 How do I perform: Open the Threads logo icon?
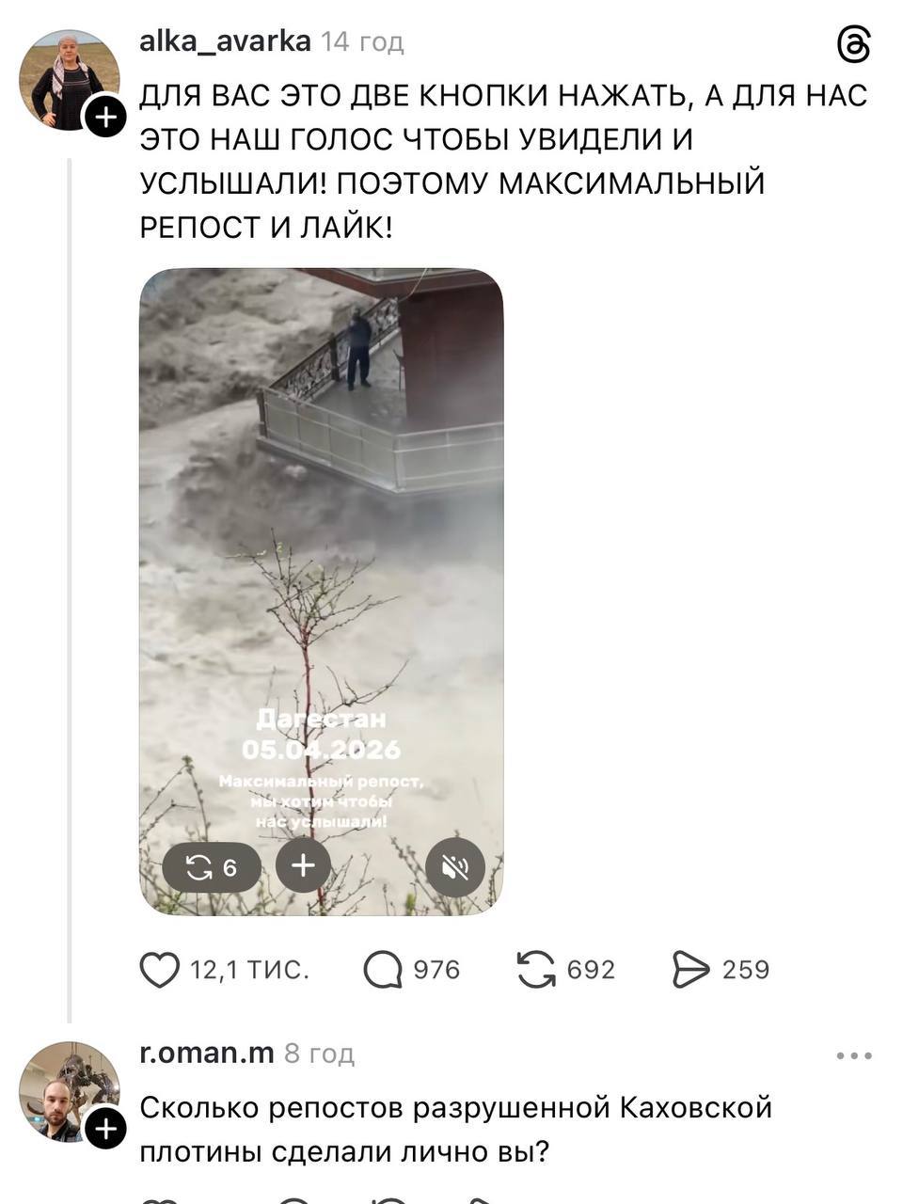(853, 45)
